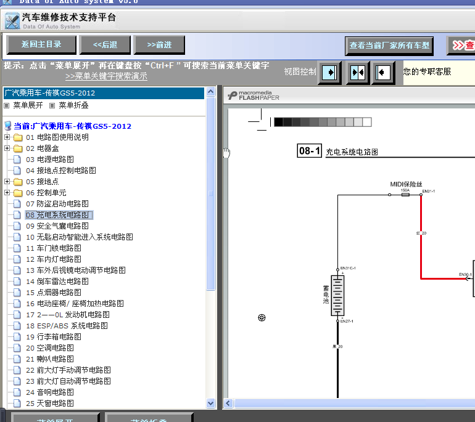Screen dimensions: 475x422
Task: Open 11 车门锁电路图 item
Action: [x=54, y=248]
